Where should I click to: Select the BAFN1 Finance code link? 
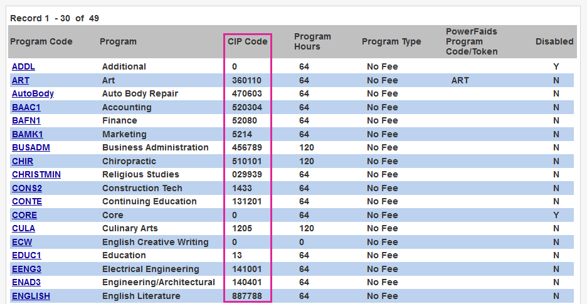pyautogui.click(x=26, y=120)
